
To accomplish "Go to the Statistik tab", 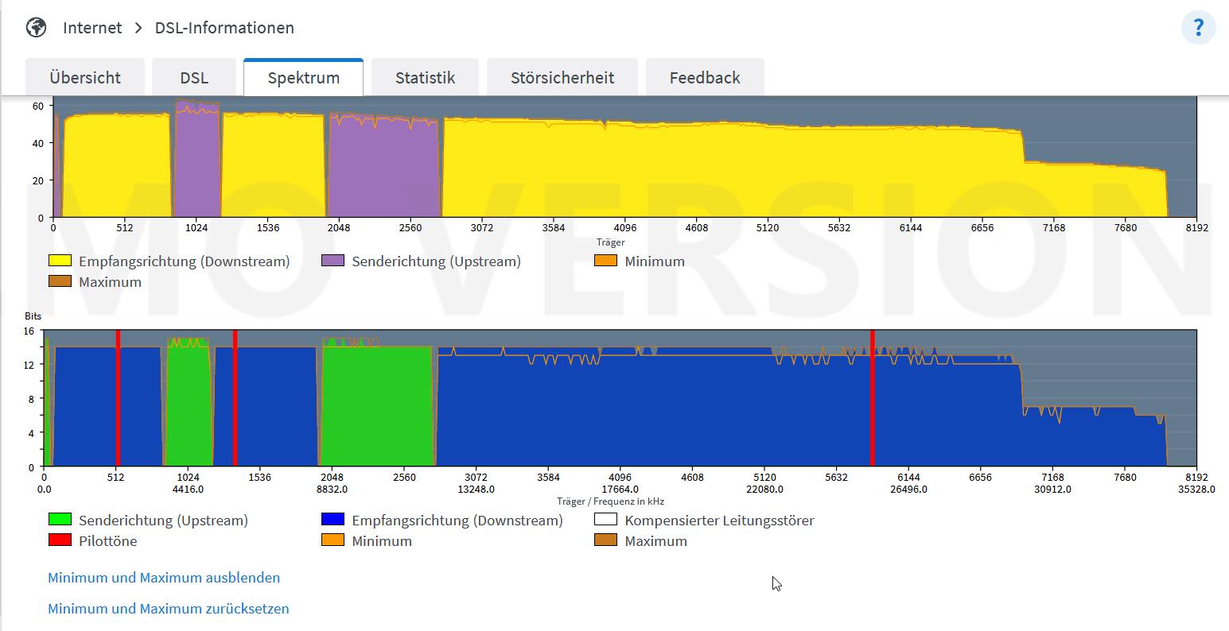I will click(x=426, y=78).
